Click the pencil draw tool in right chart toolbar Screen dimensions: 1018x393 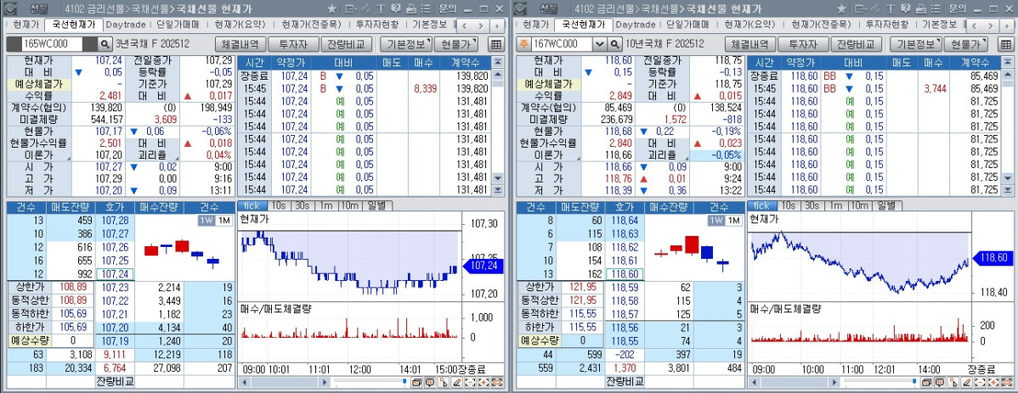click(967, 383)
